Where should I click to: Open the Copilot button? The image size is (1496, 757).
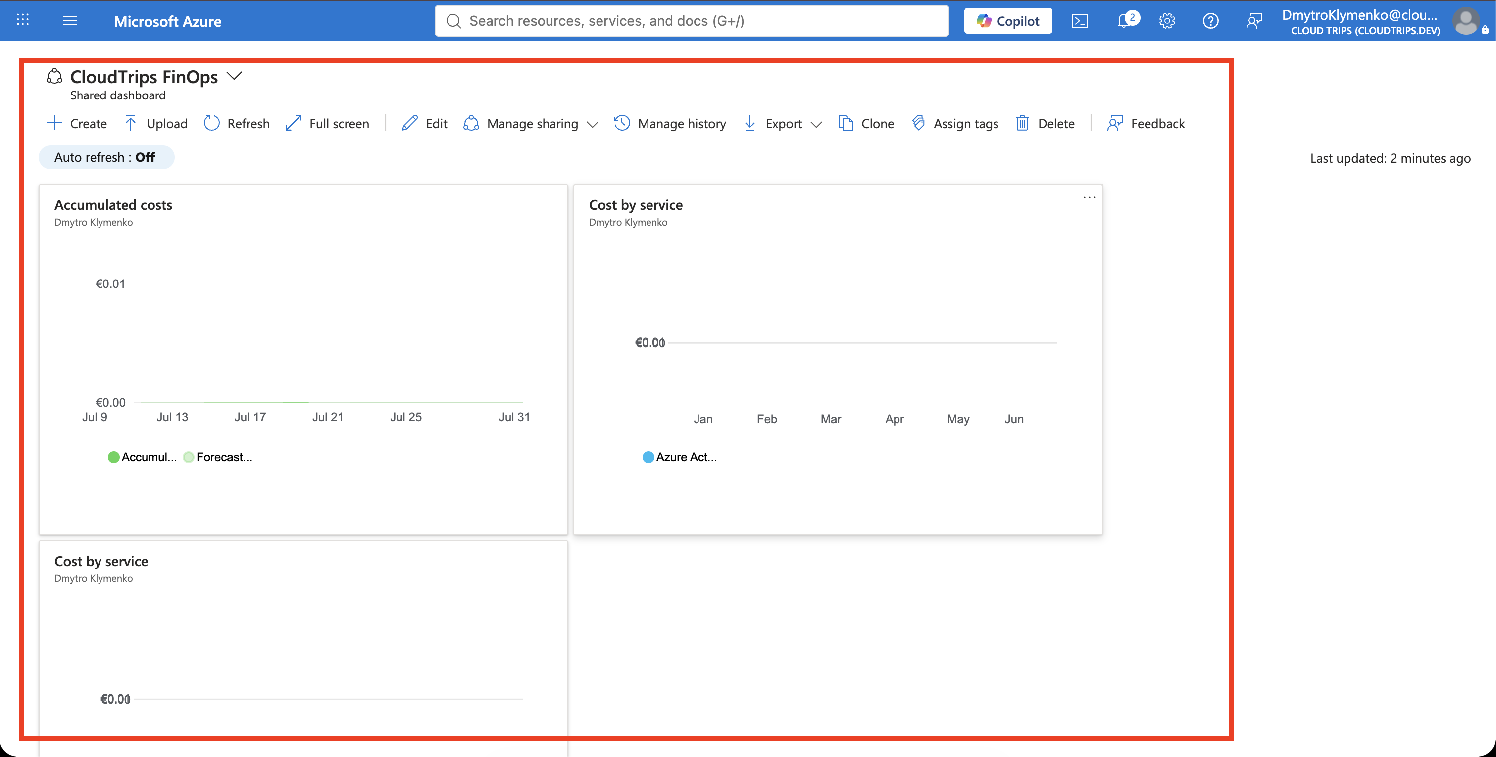pyautogui.click(x=1007, y=21)
